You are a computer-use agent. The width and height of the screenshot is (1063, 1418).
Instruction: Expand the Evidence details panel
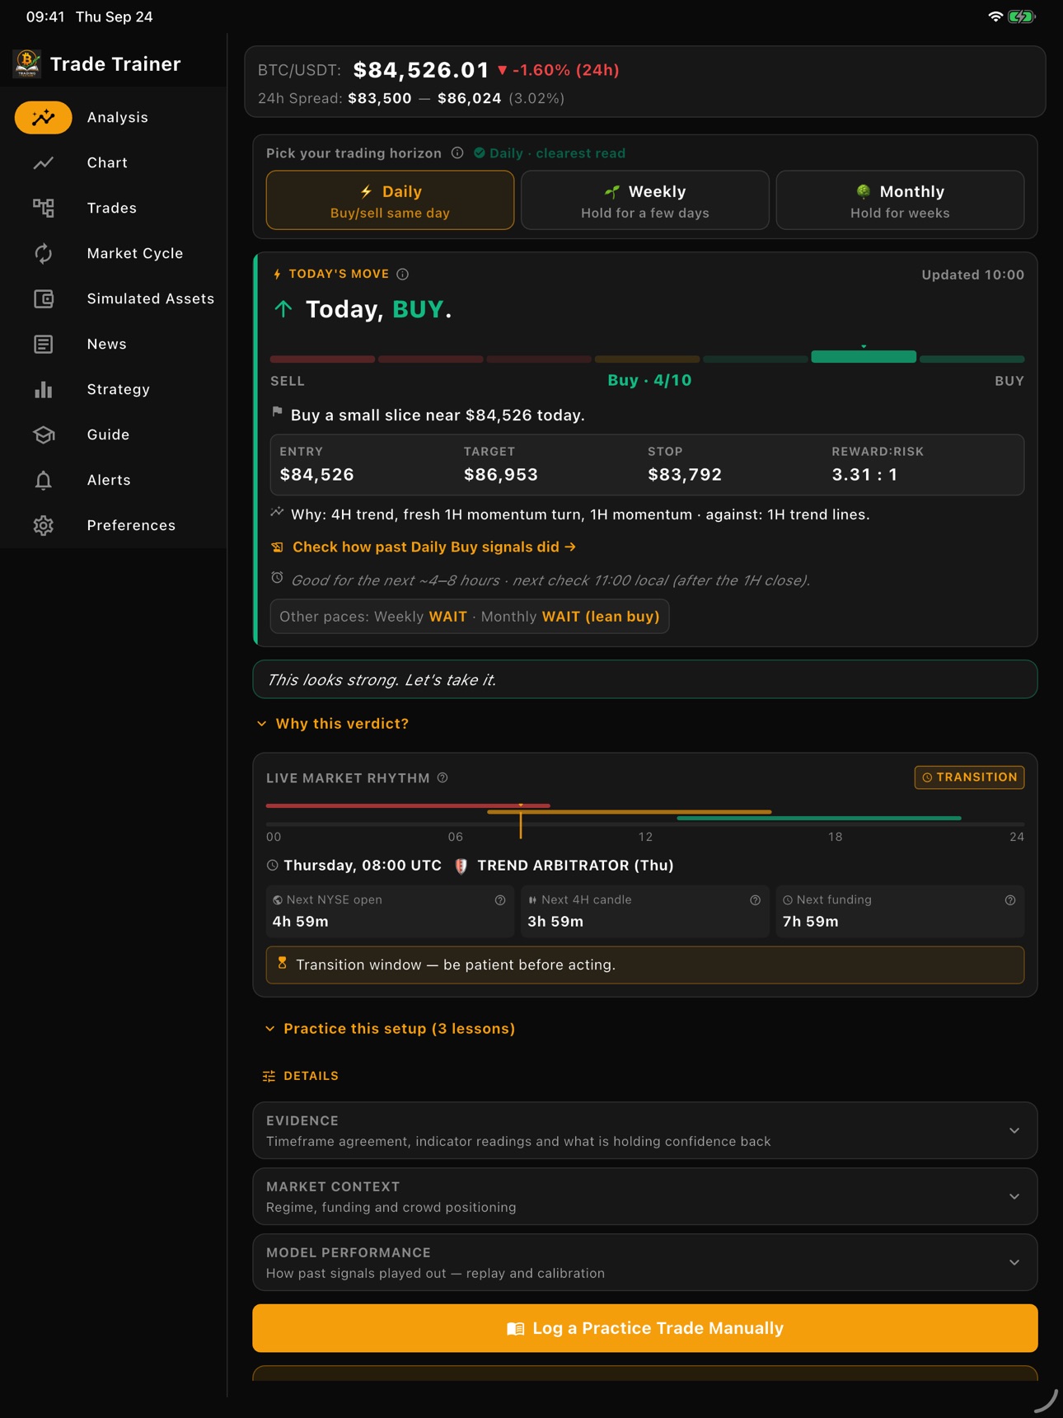click(x=645, y=1130)
